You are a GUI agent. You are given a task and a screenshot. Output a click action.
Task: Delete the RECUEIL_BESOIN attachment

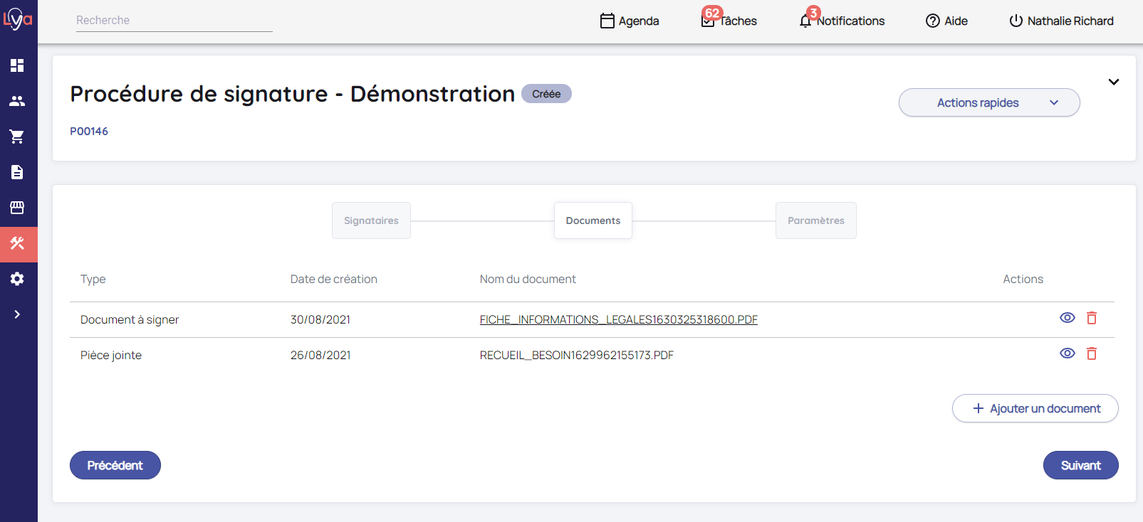pyautogui.click(x=1091, y=353)
